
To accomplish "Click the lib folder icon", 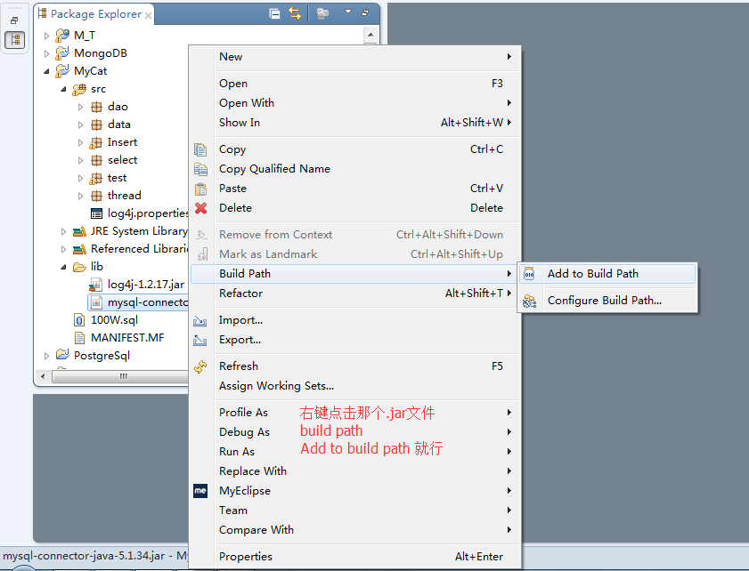I will 79,267.
